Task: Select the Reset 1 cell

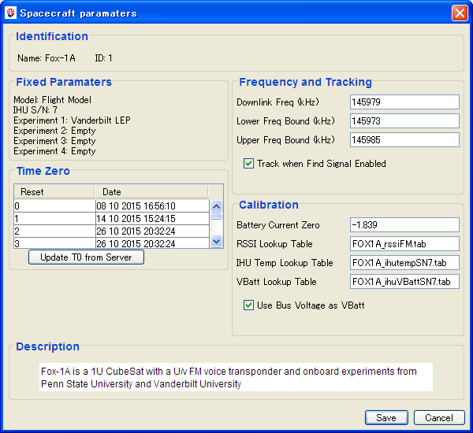Action: pyautogui.click(x=54, y=218)
